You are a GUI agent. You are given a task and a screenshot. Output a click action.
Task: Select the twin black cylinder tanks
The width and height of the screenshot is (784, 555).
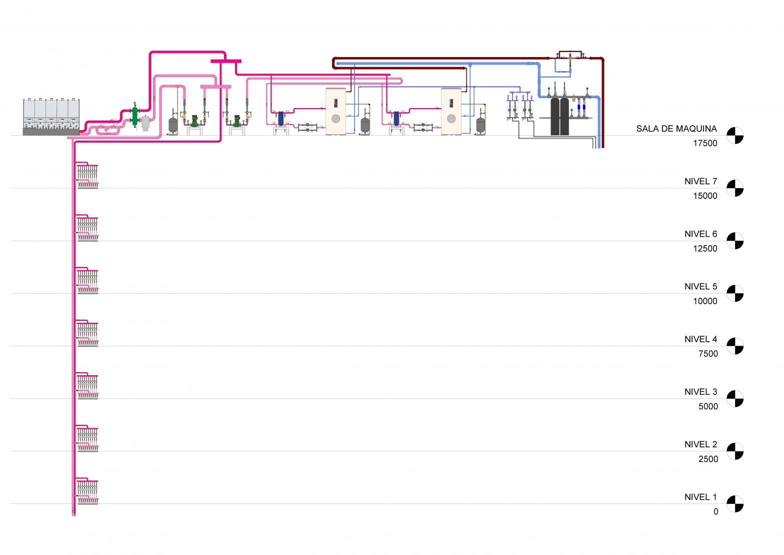559,117
